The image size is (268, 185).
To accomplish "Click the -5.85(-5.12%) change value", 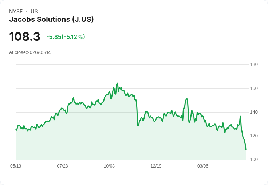I will pos(66,37).
